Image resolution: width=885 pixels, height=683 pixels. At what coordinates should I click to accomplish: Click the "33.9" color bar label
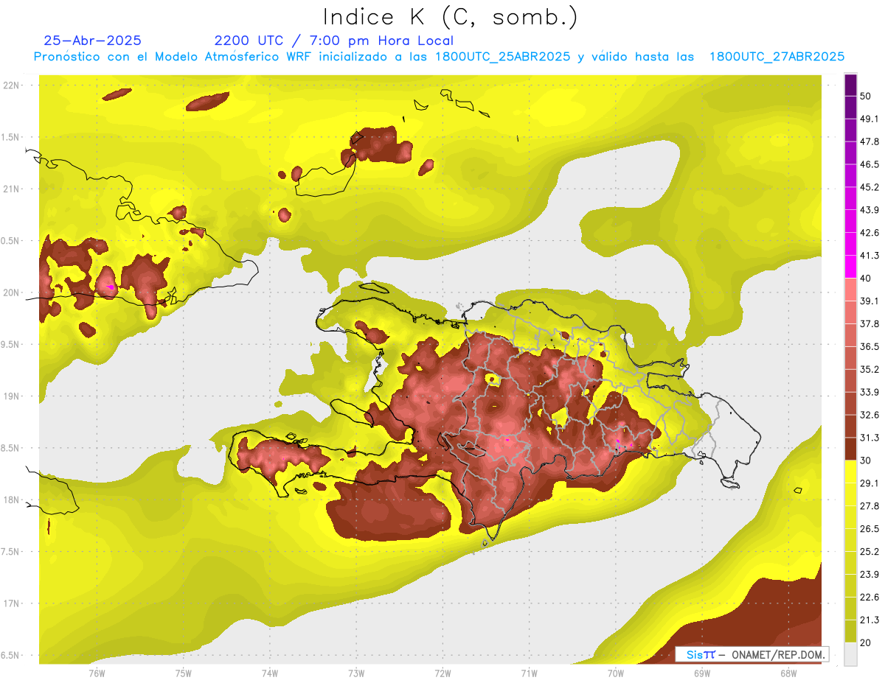pos(869,392)
